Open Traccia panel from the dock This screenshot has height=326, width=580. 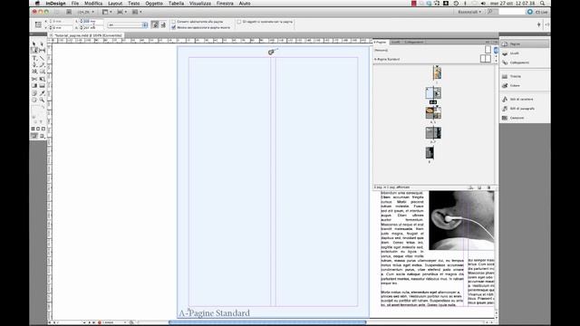click(525, 76)
